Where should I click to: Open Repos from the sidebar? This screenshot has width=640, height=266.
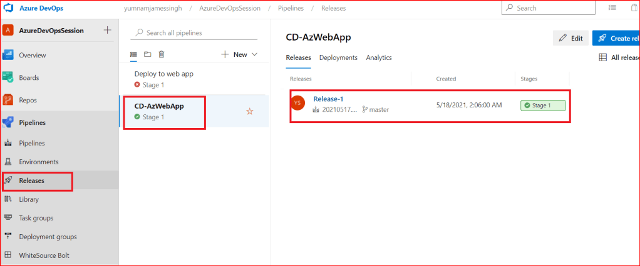pyautogui.click(x=29, y=100)
